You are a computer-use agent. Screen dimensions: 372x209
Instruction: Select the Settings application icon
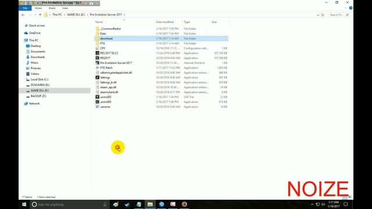[97, 77]
